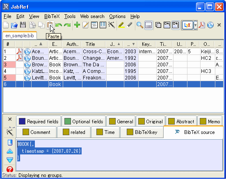Viewport: 226px width, 179px height.
Task: Select the en_sample.bib database tab
Action: click(x=20, y=36)
